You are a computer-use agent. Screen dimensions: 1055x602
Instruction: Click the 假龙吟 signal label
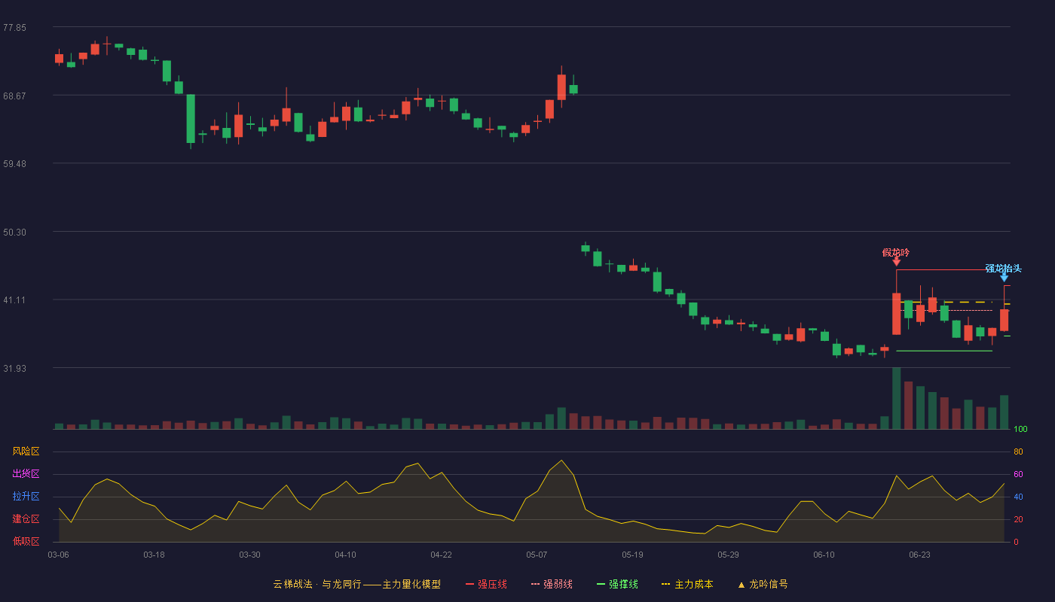pos(896,252)
